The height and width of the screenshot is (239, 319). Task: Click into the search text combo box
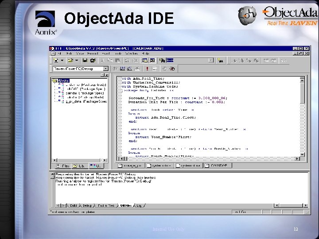pos(187,60)
